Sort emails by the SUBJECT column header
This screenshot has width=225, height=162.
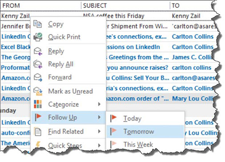95,6
